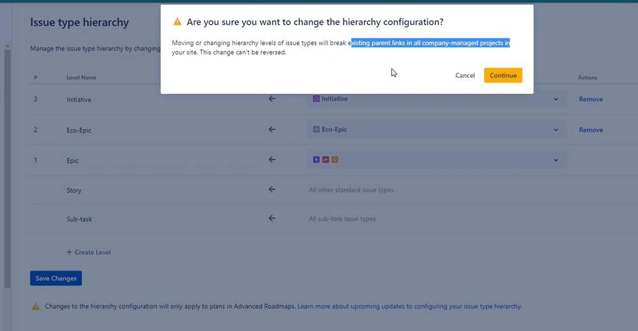
Task: Cancel the hierarchy change dialog
Action: click(465, 75)
